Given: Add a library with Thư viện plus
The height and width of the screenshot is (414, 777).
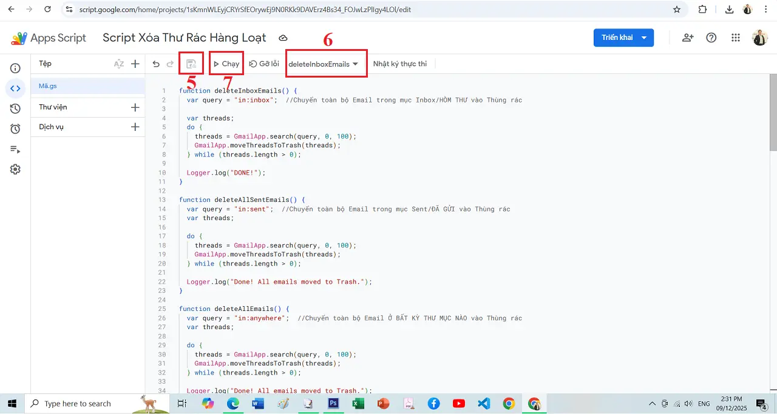Looking at the screenshot, I should click(135, 107).
